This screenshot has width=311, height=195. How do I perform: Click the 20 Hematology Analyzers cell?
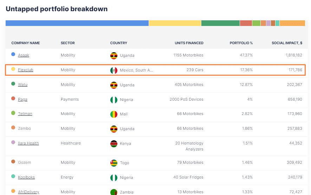(x=189, y=146)
